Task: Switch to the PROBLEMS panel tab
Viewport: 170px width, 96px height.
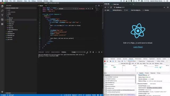Action: (41, 52)
